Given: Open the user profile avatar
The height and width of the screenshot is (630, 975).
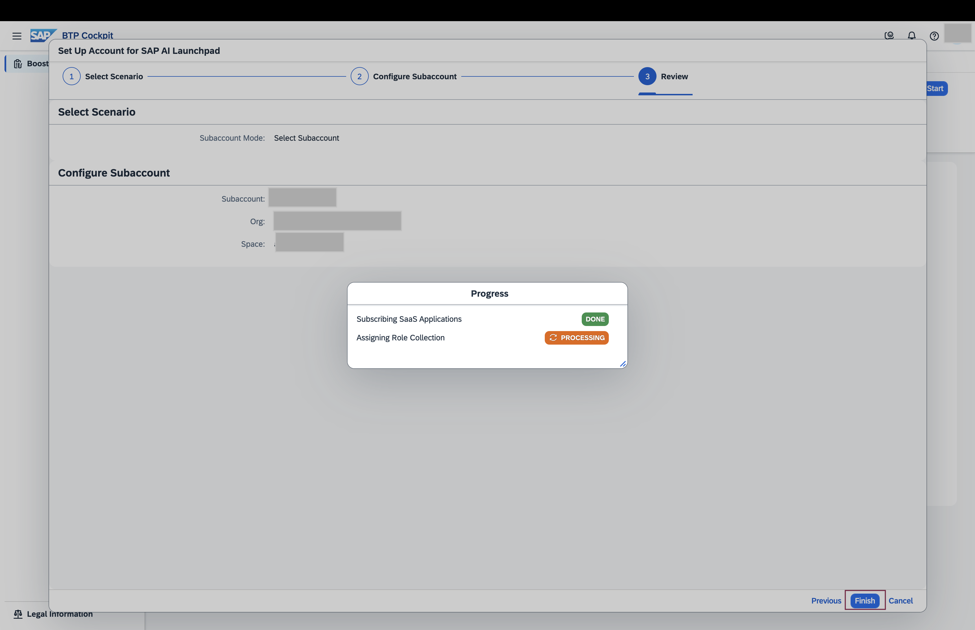Looking at the screenshot, I should [x=958, y=33].
